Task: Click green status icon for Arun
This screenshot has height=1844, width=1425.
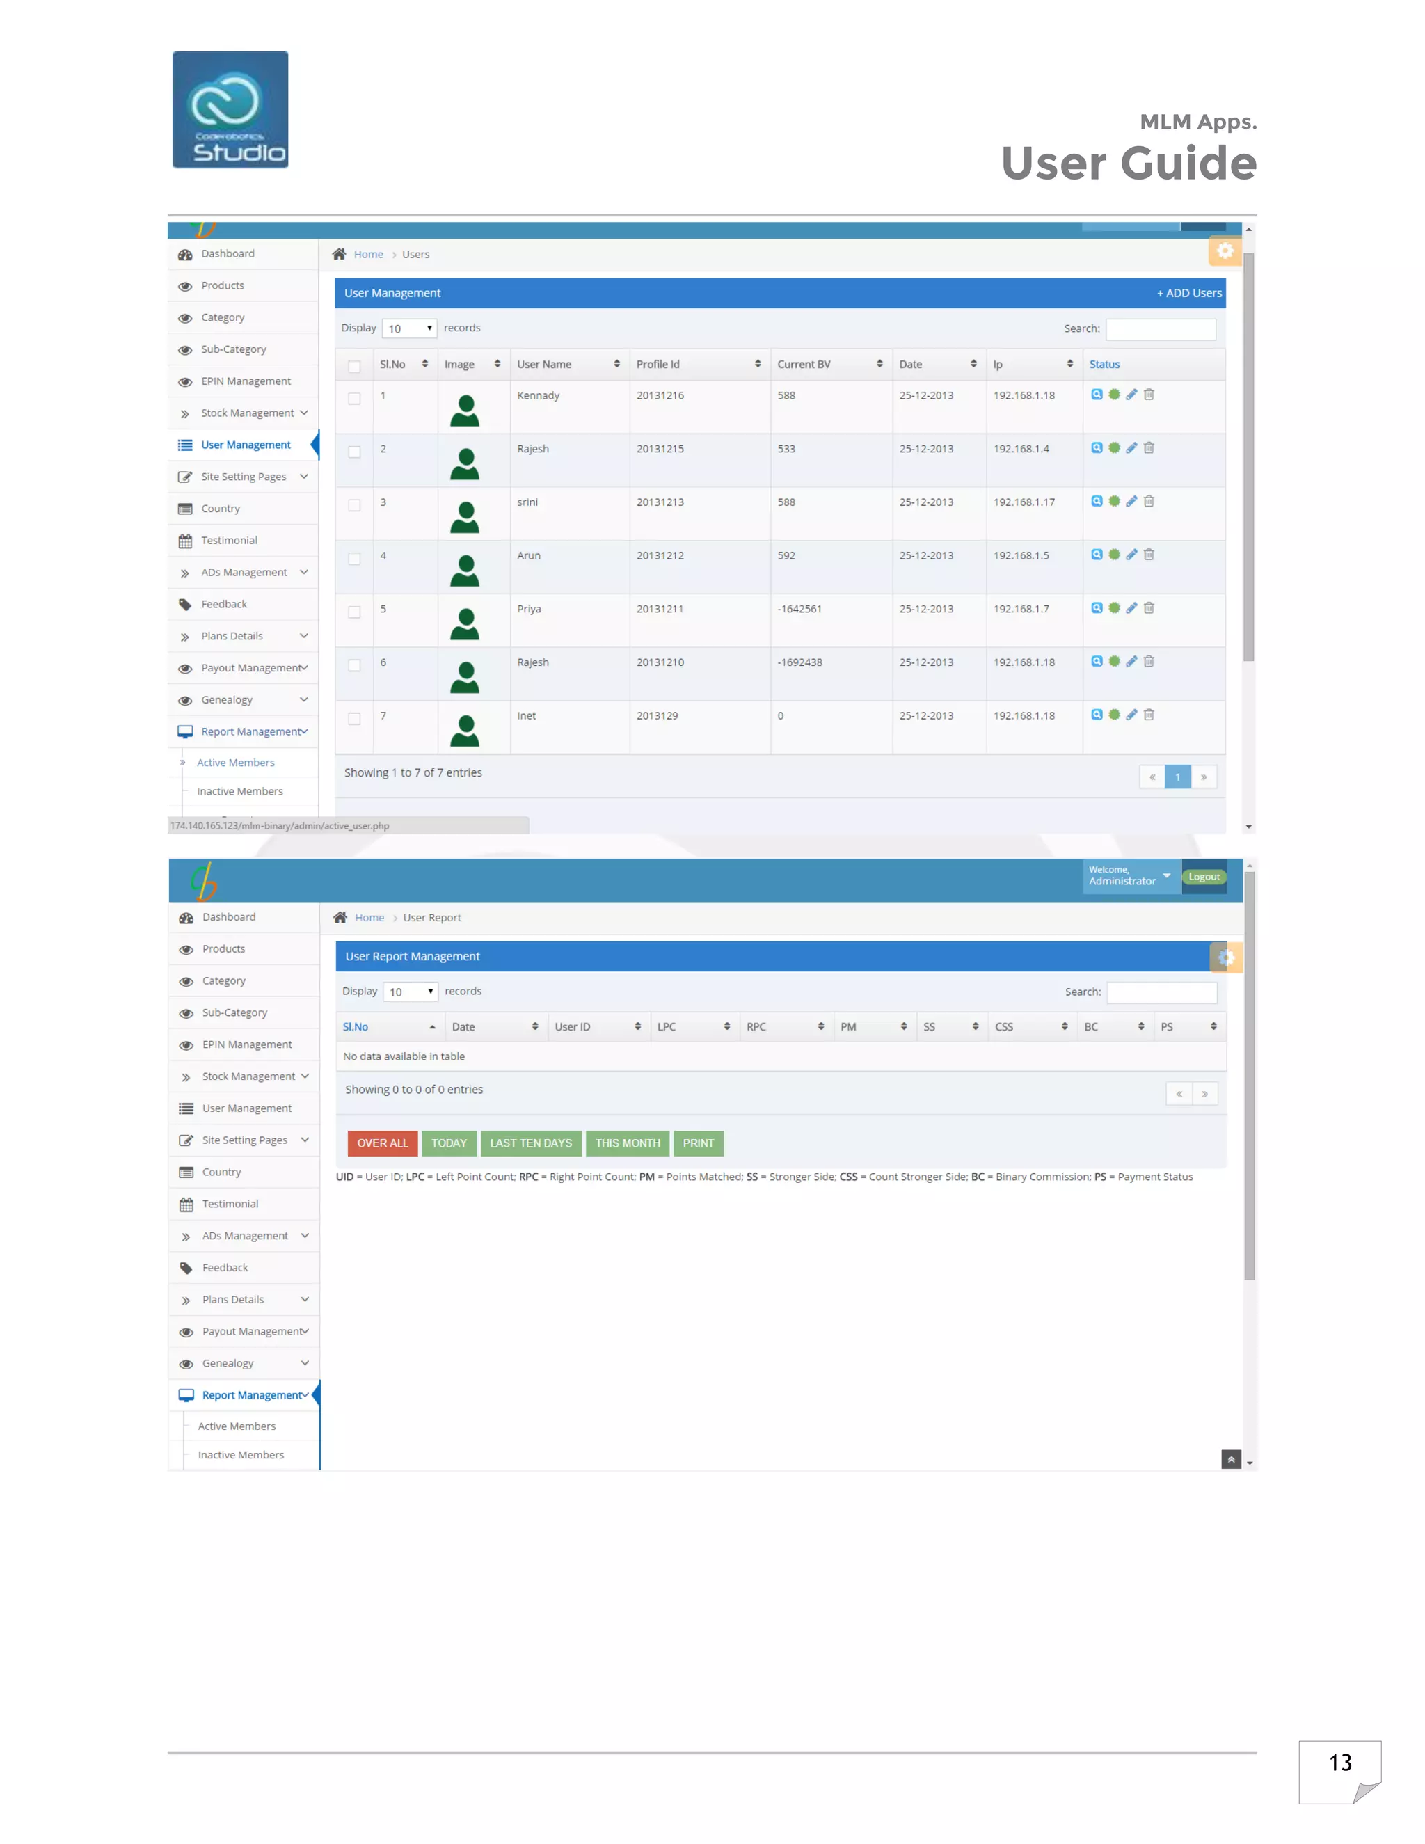Action: 1115,555
